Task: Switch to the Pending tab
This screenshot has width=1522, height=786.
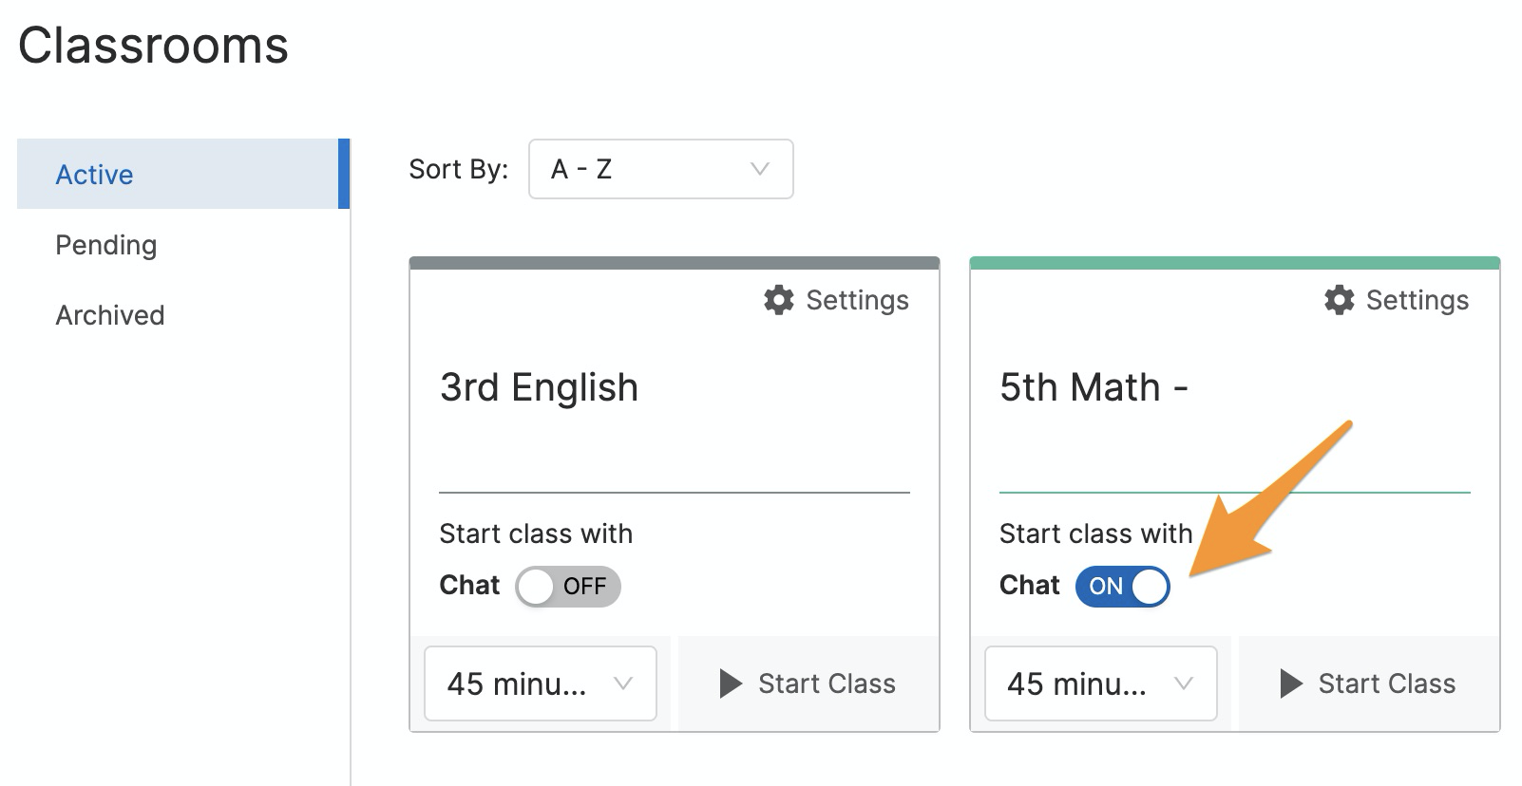Action: pos(105,244)
